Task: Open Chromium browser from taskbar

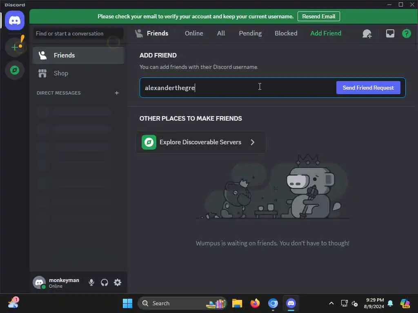Action: coord(273,303)
